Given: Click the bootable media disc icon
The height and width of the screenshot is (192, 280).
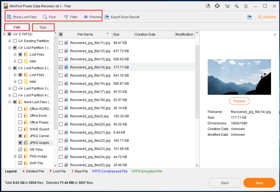Looking at the screenshot, I should coord(208,6).
